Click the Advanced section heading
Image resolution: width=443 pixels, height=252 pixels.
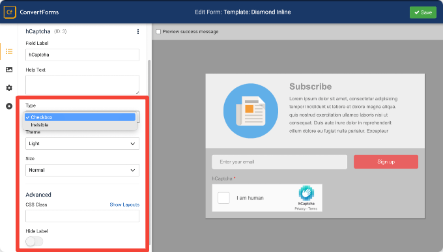tap(38, 195)
